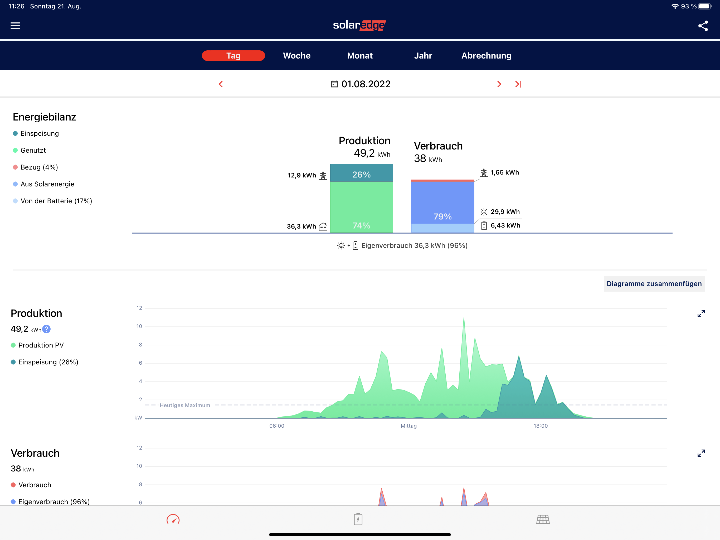This screenshot has height=540, width=720.
Task: Tap the Produktion help question mark
Action: (47, 329)
